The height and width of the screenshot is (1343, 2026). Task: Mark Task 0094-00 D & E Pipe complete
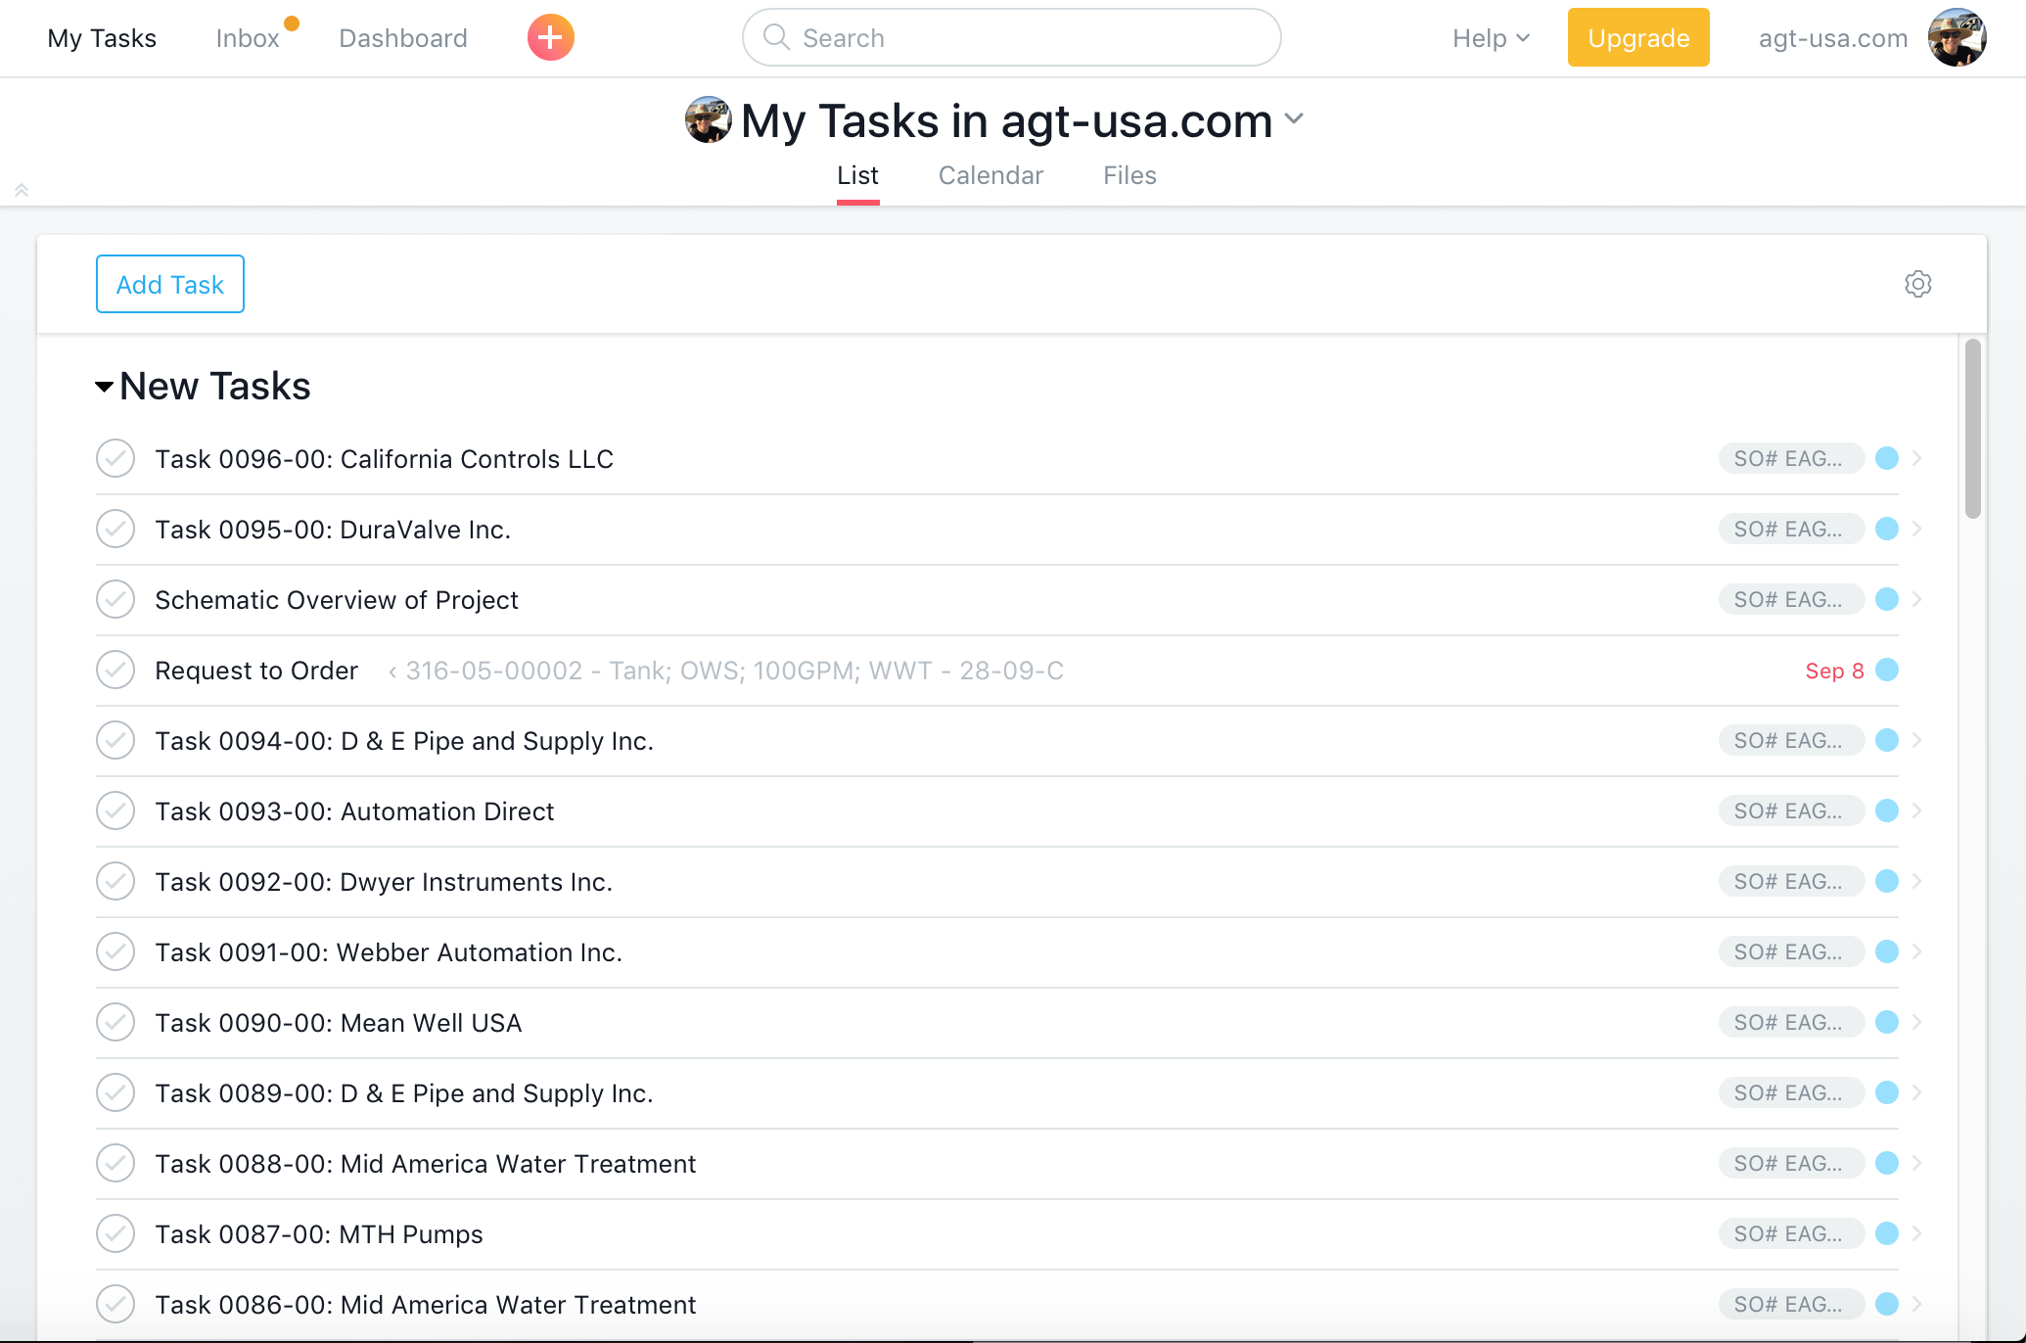click(115, 740)
